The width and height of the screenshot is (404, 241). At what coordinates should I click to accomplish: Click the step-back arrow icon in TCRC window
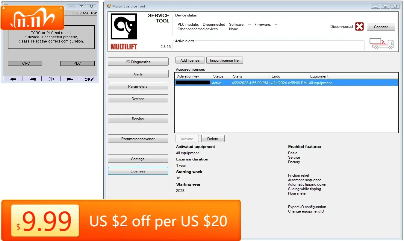coord(32,79)
